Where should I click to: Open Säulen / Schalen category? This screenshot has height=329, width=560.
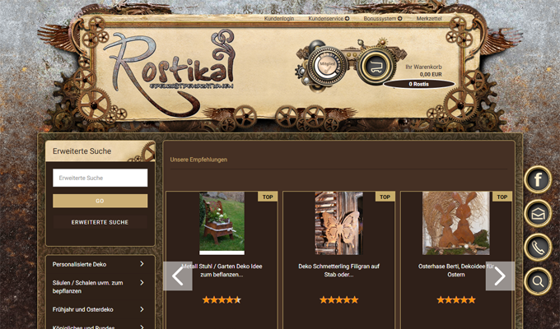point(99,287)
